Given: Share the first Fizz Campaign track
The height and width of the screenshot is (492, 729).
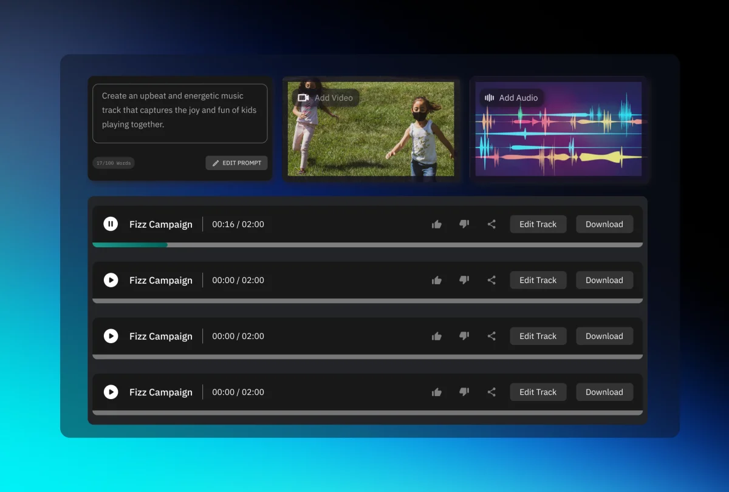Looking at the screenshot, I should (x=491, y=224).
